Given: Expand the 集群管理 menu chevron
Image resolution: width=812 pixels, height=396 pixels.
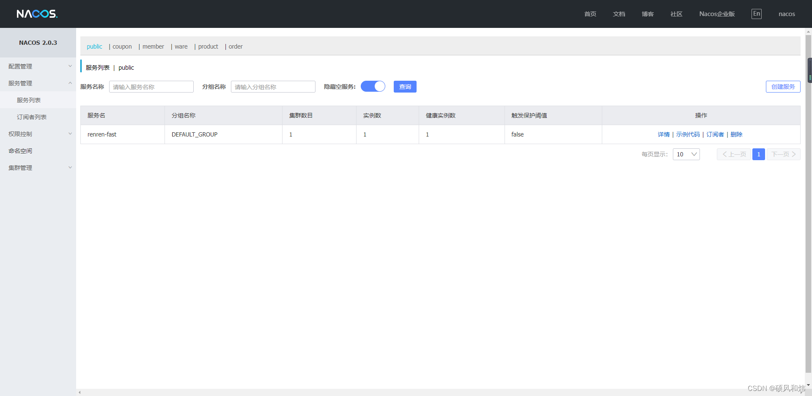Looking at the screenshot, I should [70, 167].
